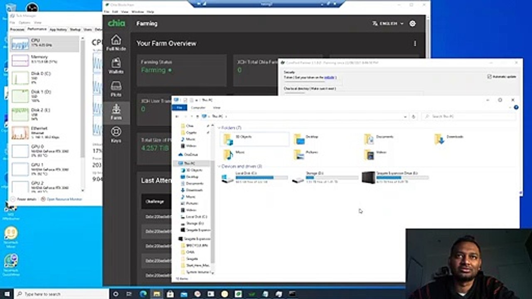Toggle the Automatic update checkbox

(489, 77)
